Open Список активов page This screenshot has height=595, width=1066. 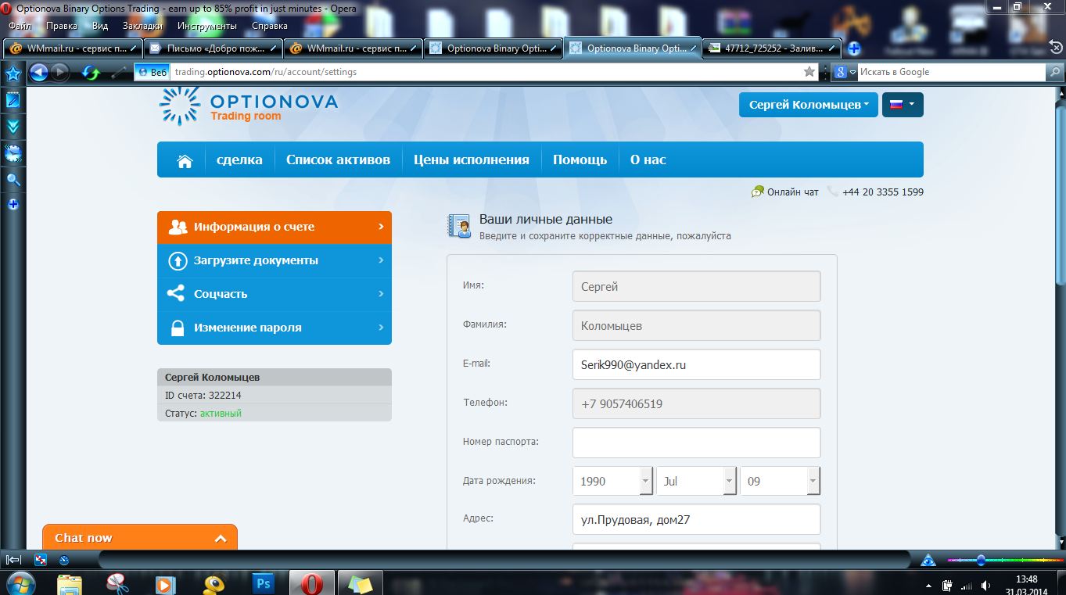coord(338,160)
